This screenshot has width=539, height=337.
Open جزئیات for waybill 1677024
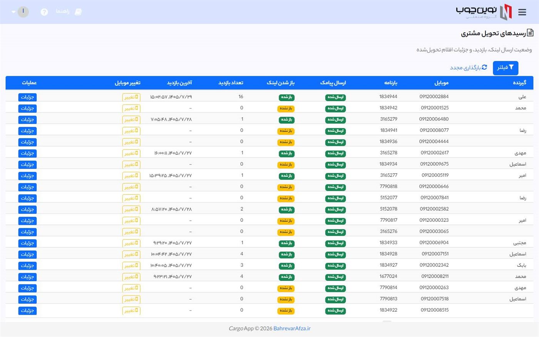point(27,277)
